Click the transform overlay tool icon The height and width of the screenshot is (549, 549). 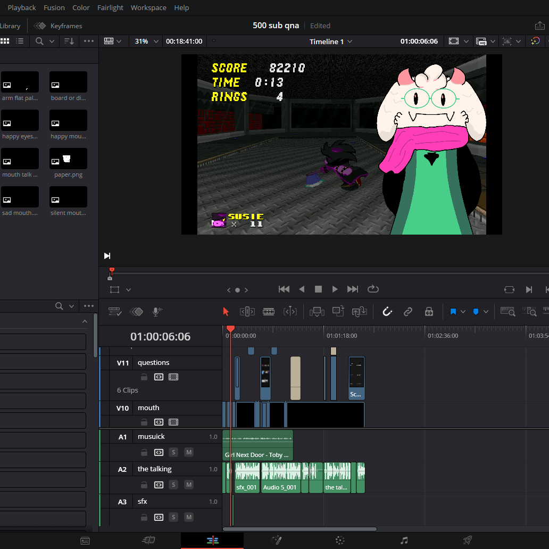pos(114,289)
